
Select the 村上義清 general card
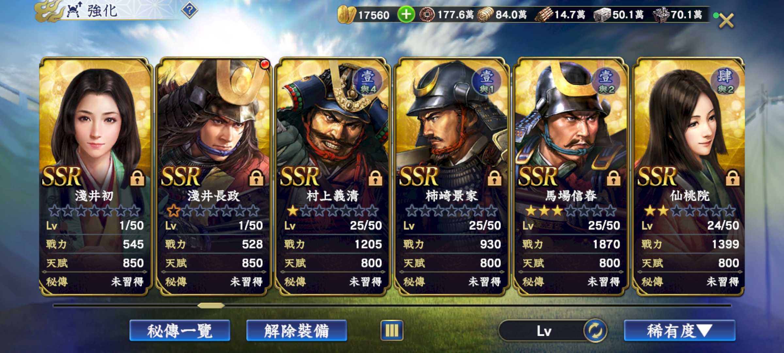point(333,176)
